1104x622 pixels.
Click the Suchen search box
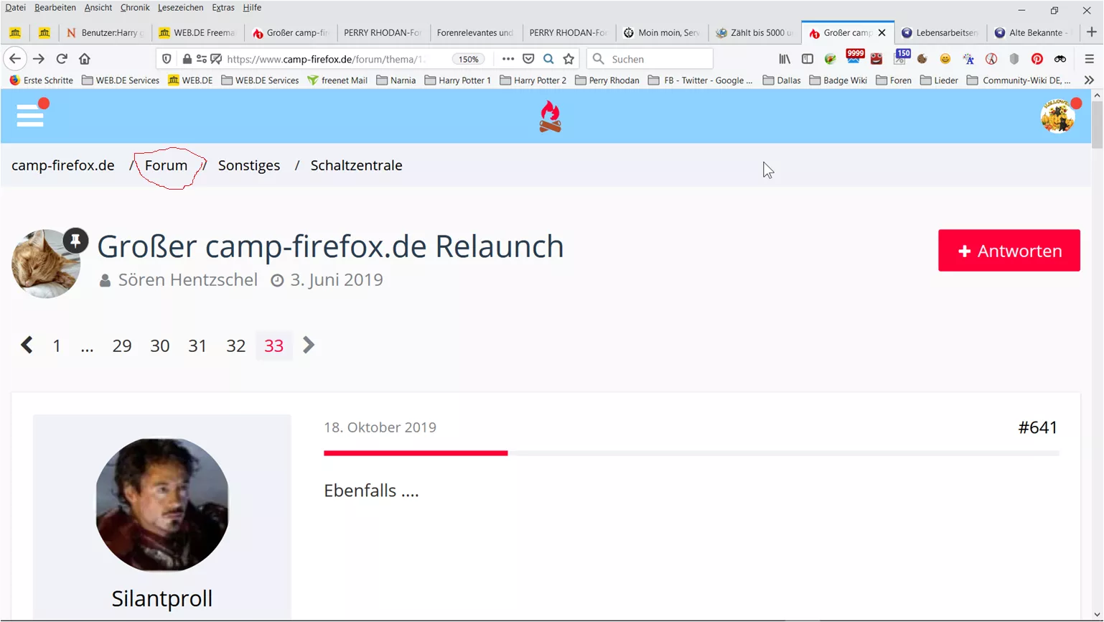[650, 59]
